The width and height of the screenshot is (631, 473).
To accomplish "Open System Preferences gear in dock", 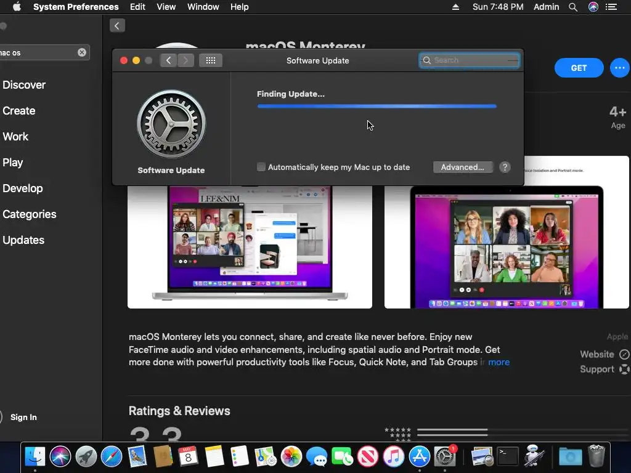I will pyautogui.click(x=445, y=456).
